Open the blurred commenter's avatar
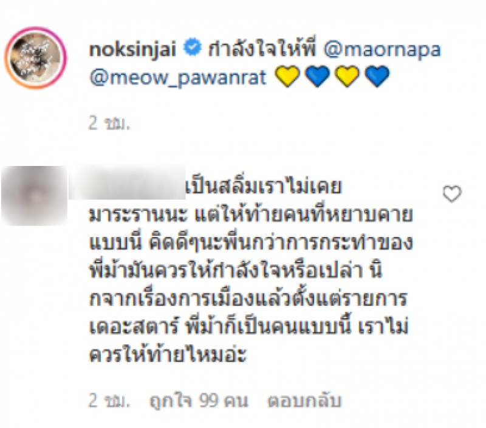Screen dimensions: 486x428 [x=35, y=196]
